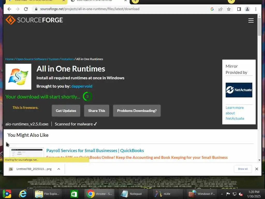Close the first Download All in One Runtimes tab
This screenshot has width=265, height=199.
pos(64,1)
